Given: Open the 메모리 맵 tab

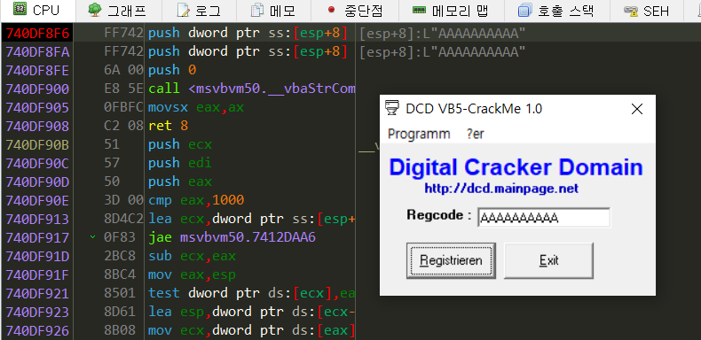Looking at the screenshot, I should [x=451, y=11].
